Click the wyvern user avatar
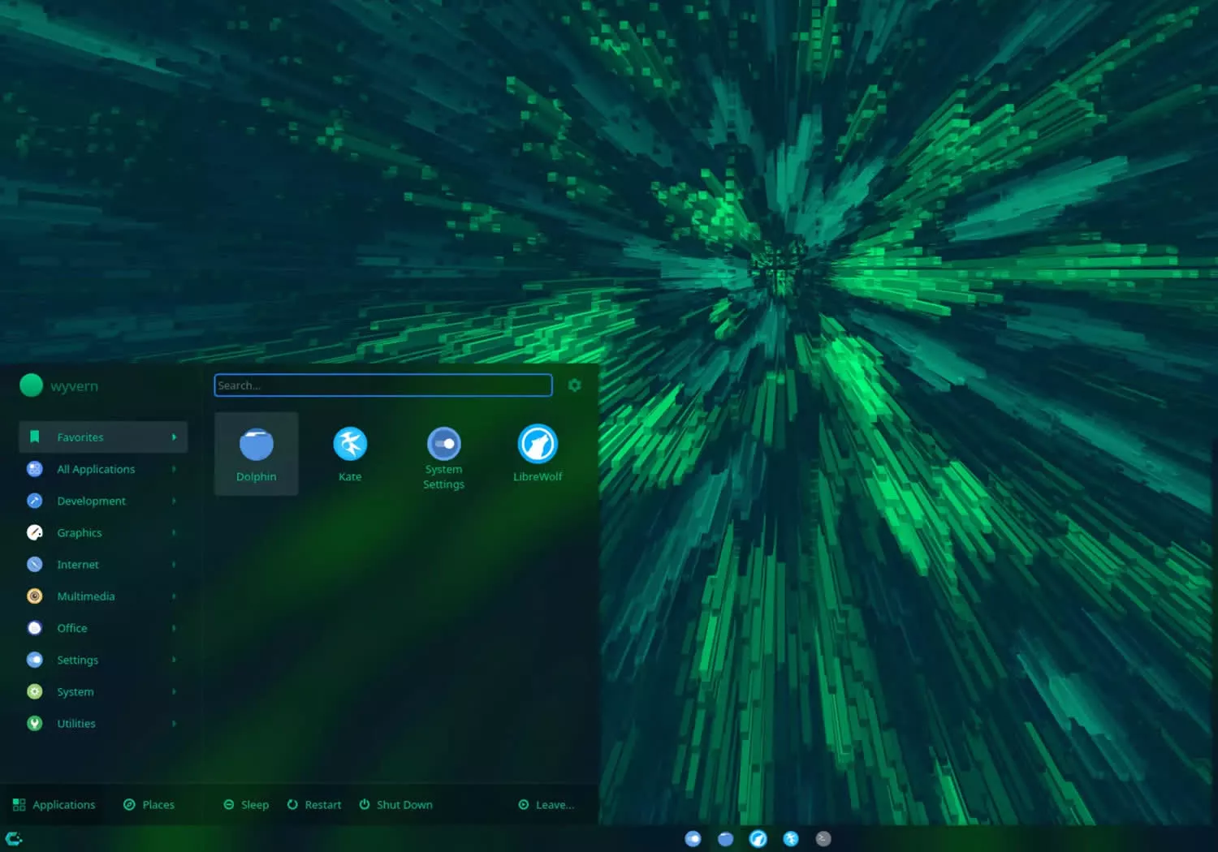Viewport: 1218px width, 852px height. [x=32, y=385]
